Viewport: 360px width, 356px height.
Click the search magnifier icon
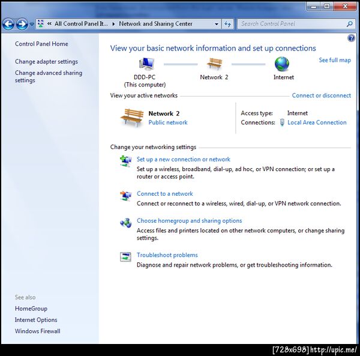tap(350, 23)
